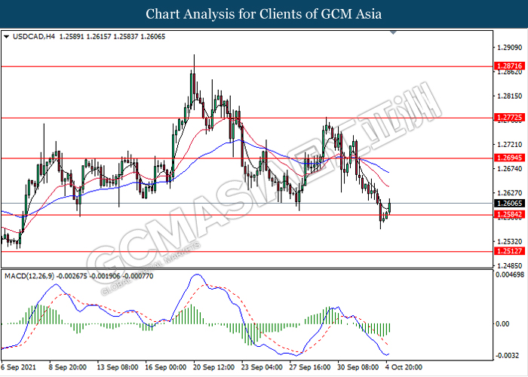Click the 16 Sep 00:00 time label
Image resolution: width=528 pixels, height=377 pixels.
166,367
